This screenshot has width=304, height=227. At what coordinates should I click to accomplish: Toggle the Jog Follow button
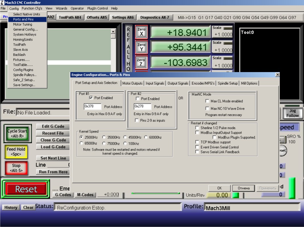click(292, 113)
